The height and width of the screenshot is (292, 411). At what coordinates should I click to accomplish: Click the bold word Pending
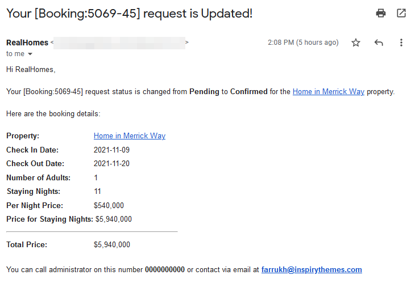pyautogui.click(x=204, y=91)
